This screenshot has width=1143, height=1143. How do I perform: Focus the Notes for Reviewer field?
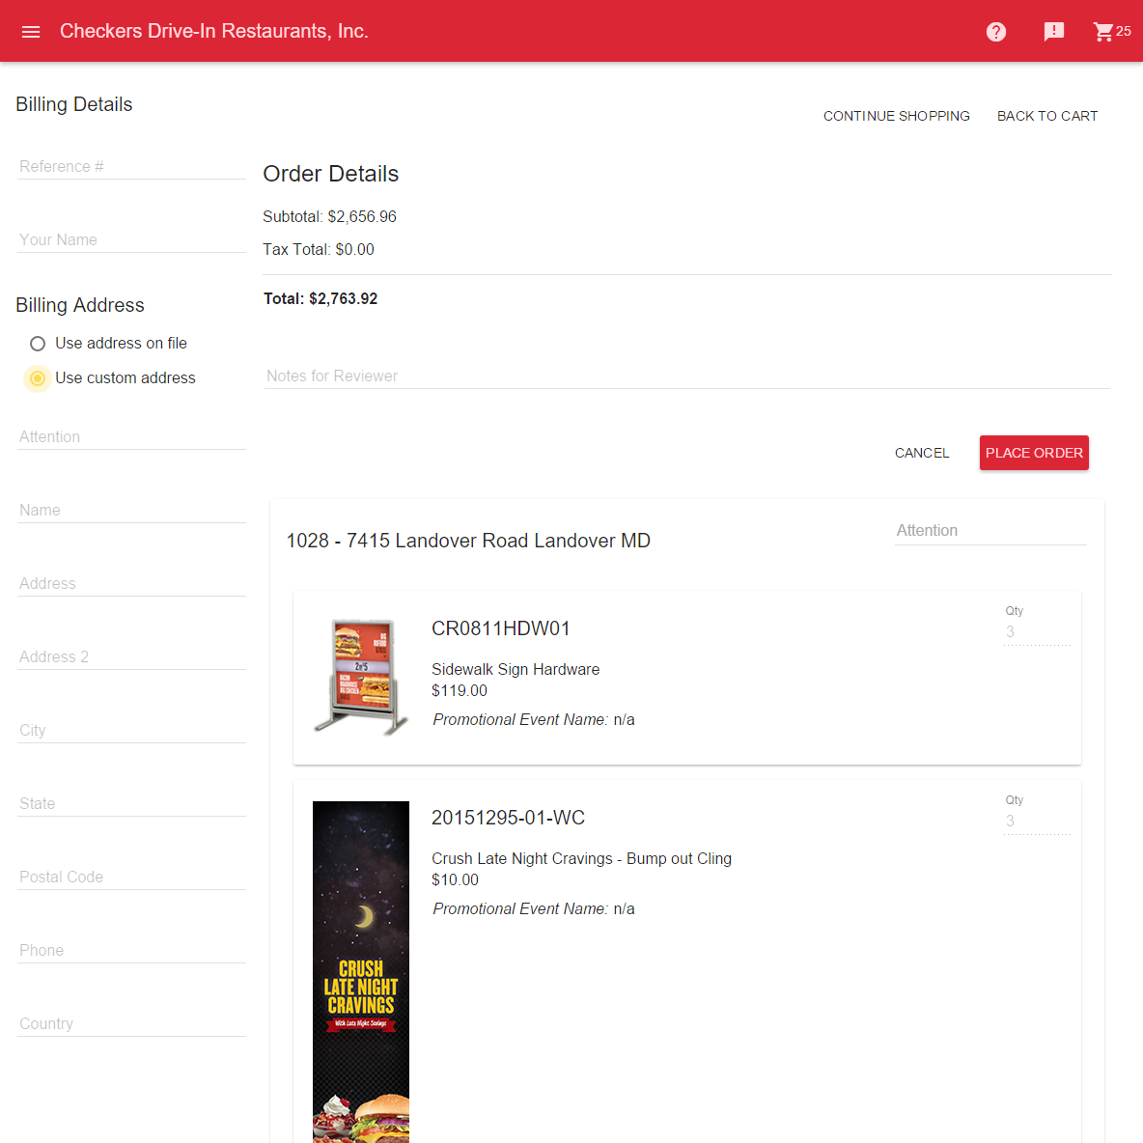pyautogui.click(x=686, y=376)
